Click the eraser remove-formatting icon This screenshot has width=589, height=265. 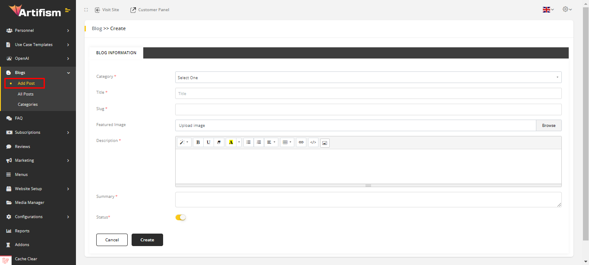tap(219, 142)
